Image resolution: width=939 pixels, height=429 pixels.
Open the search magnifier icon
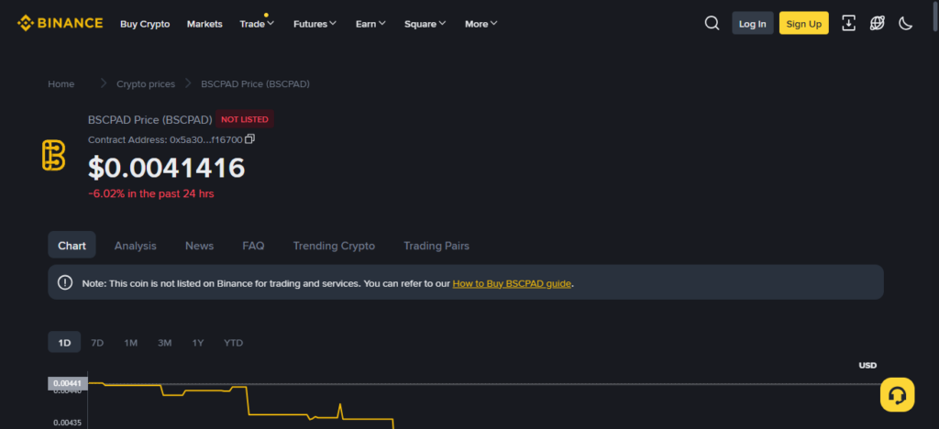[x=712, y=23]
